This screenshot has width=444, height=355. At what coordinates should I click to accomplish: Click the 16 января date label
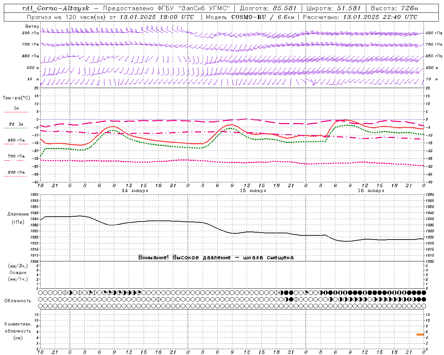371,191
